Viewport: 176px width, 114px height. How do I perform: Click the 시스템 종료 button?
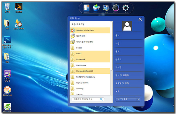[x=126, y=99]
